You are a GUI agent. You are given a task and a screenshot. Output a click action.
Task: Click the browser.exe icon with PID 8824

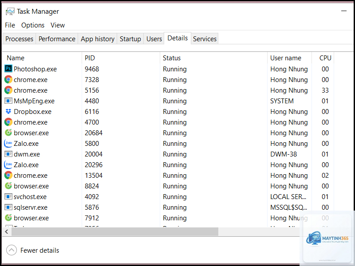coord(8,185)
